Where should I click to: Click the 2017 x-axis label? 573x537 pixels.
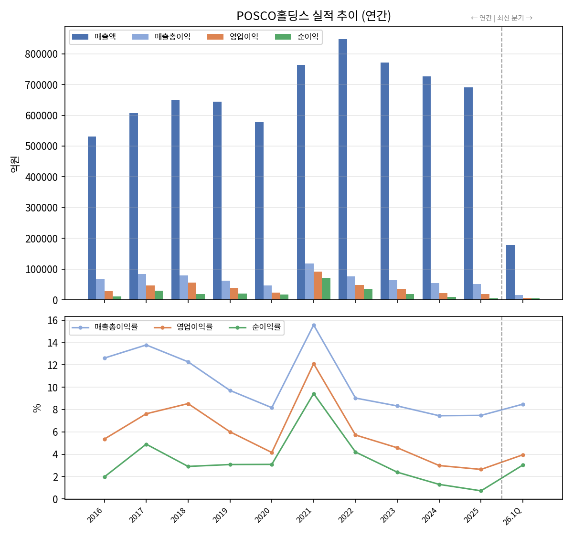[137, 515]
